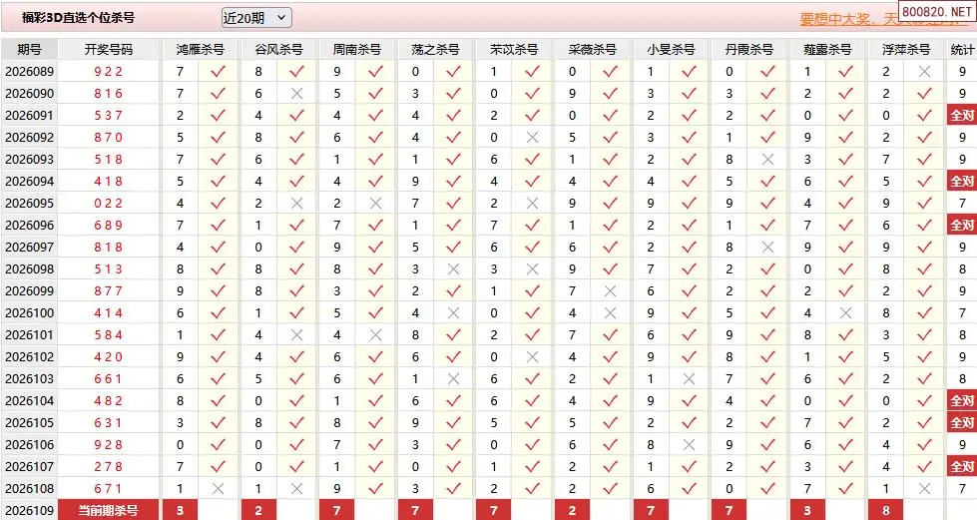Click the 鸿雁杀号 column header

[x=200, y=49]
